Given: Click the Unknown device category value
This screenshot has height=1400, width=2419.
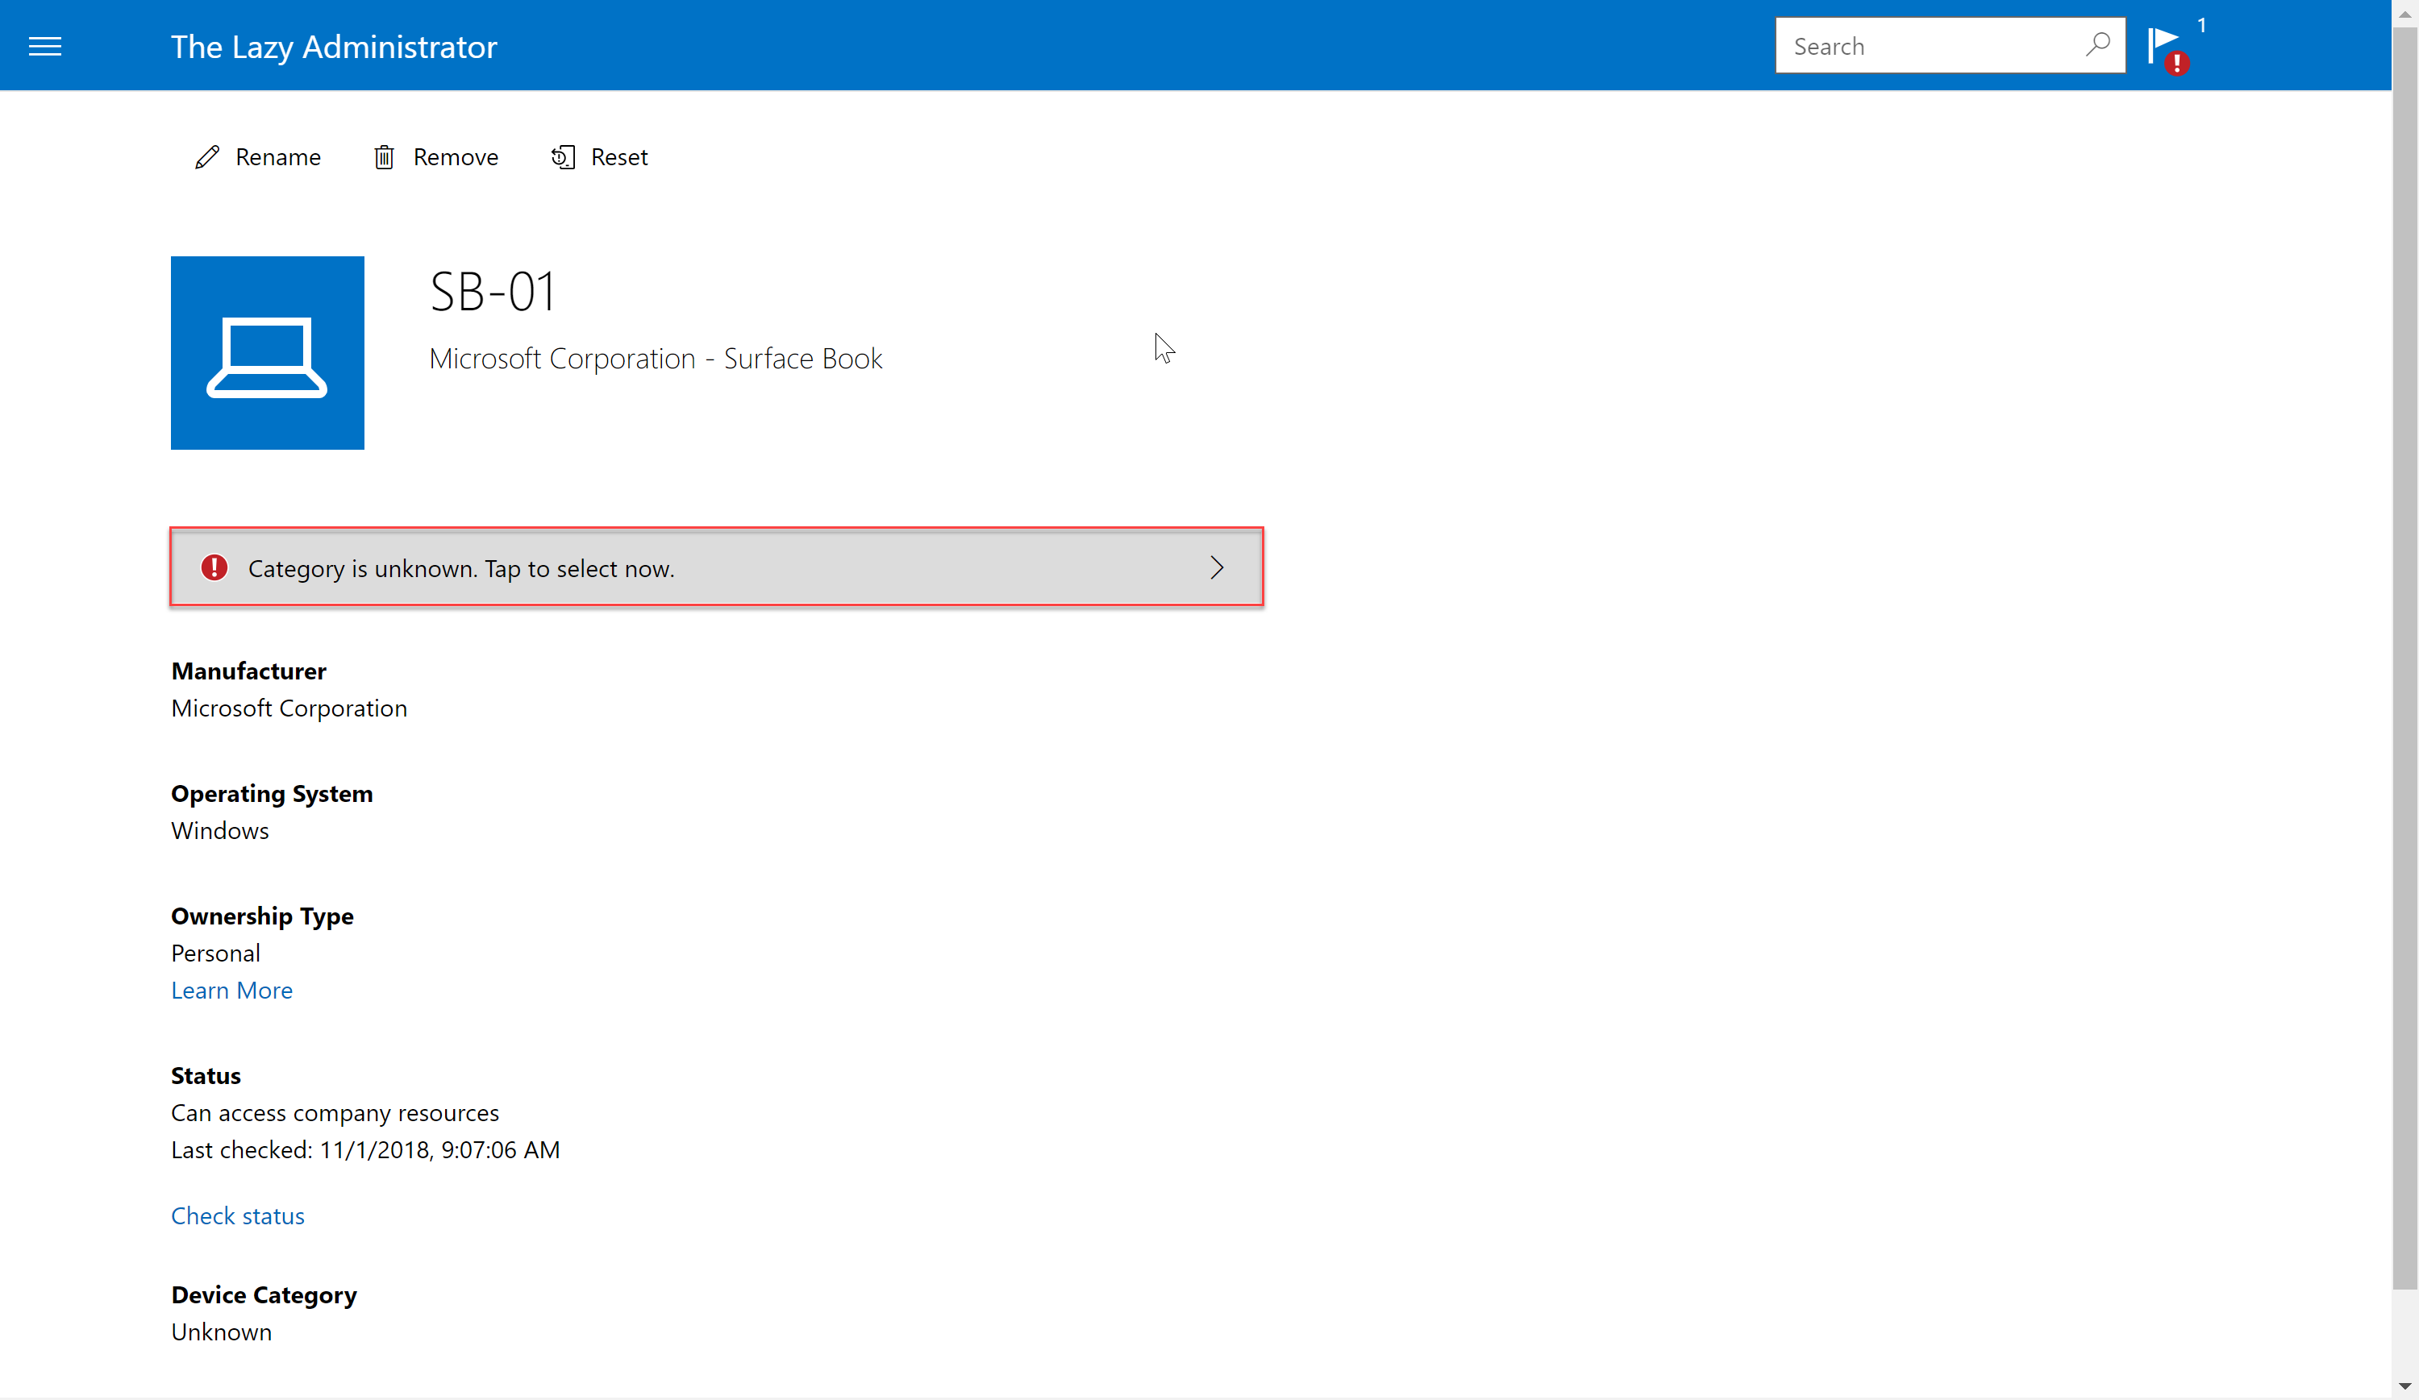Looking at the screenshot, I should point(222,1331).
